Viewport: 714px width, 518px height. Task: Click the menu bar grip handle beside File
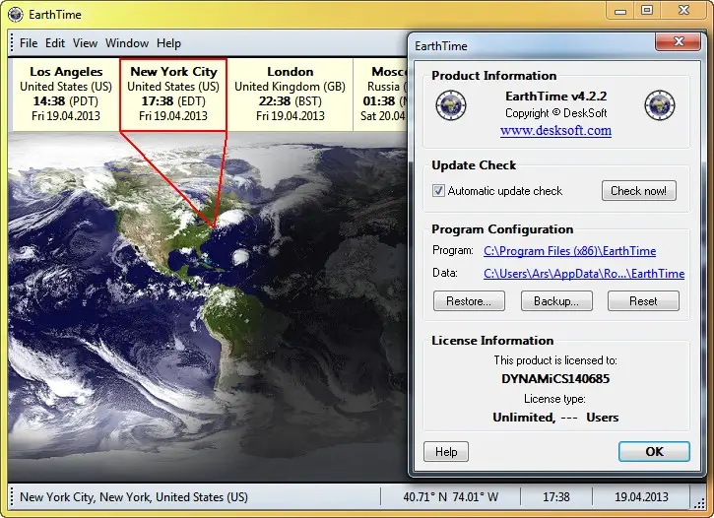point(12,43)
